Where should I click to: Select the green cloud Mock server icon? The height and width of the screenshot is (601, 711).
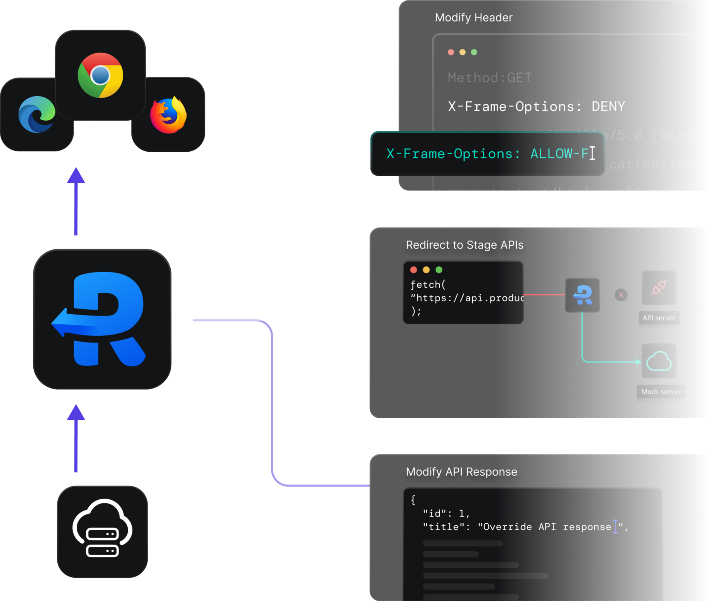click(659, 362)
